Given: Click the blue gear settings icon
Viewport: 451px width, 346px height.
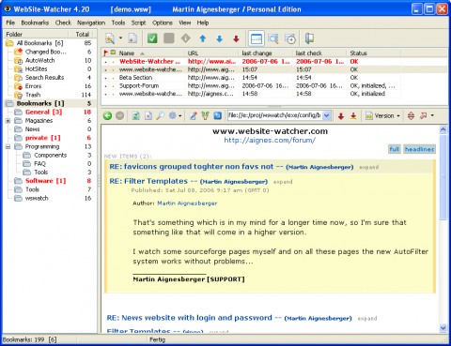Looking at the screenshot, I should point(173,116).
